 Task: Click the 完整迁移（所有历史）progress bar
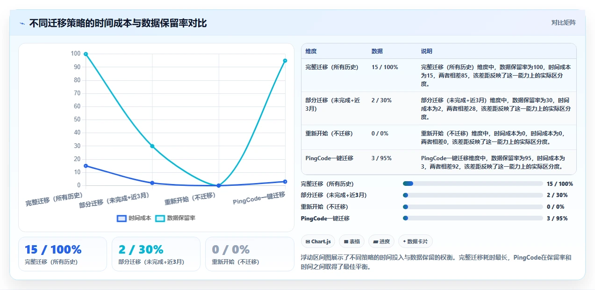[x=473, y=184]
